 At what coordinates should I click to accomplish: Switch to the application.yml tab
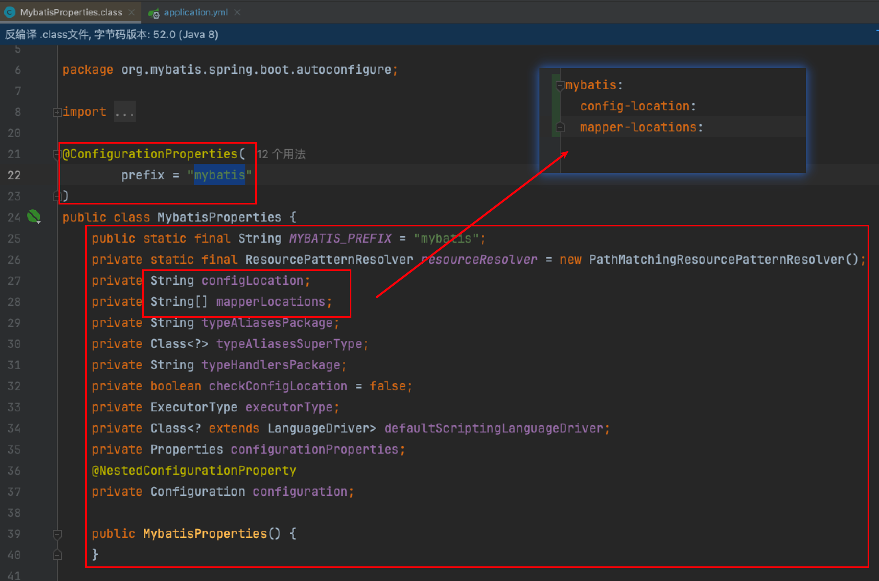coord(196,12)
